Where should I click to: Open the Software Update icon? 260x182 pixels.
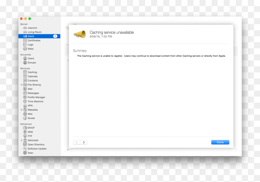25,148
